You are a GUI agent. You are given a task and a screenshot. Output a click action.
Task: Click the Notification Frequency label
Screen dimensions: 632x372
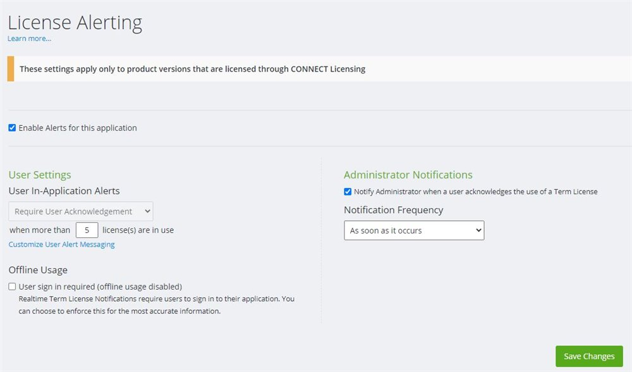coord(393,210)
